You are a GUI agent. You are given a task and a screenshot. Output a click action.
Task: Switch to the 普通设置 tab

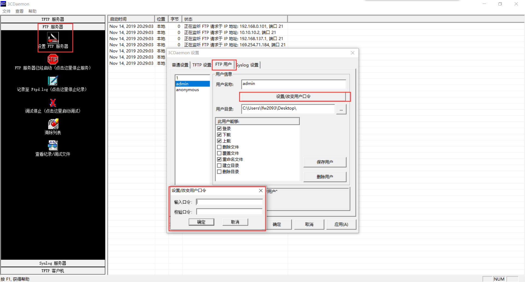point(180,65)
